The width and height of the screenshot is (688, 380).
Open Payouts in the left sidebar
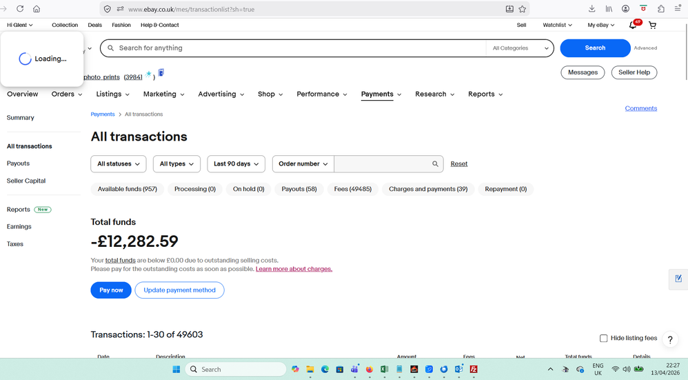pyautogui.click(x=18, y=163)
